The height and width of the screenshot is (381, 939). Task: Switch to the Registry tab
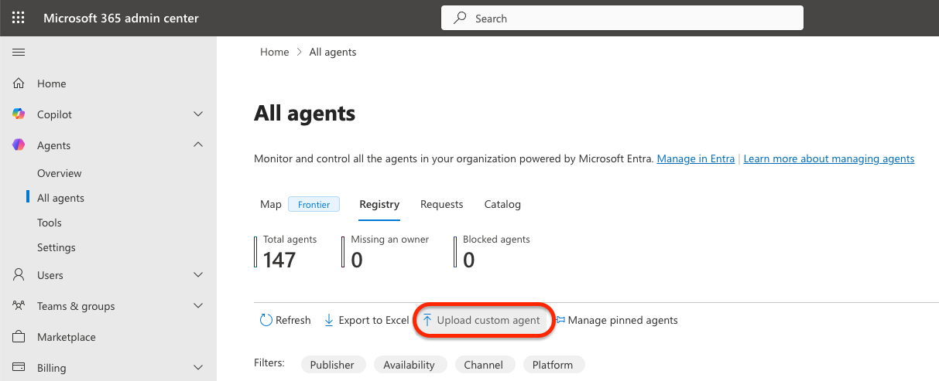point(379,204)
